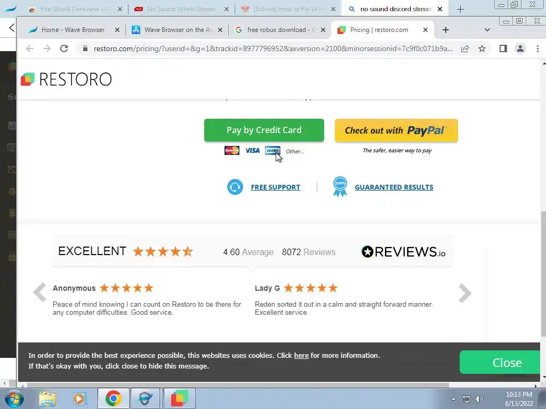Switch to Solved How to Fix tab in background window
Screen dimensions: 546x409
coord(287,9)
